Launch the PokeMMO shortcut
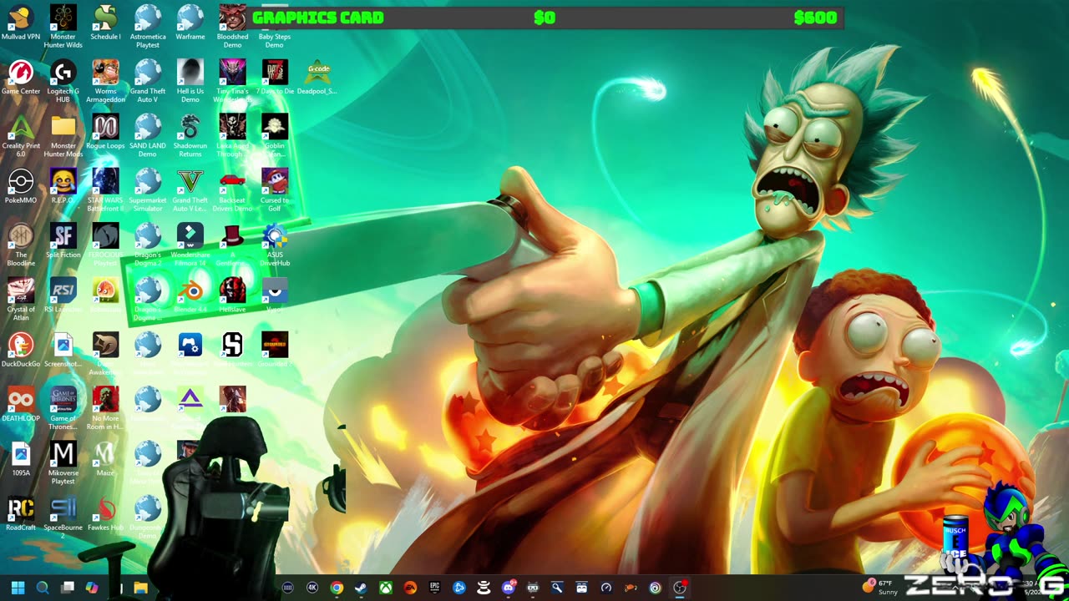Viewport: 1069px width, 601px height. pos(21,186)
